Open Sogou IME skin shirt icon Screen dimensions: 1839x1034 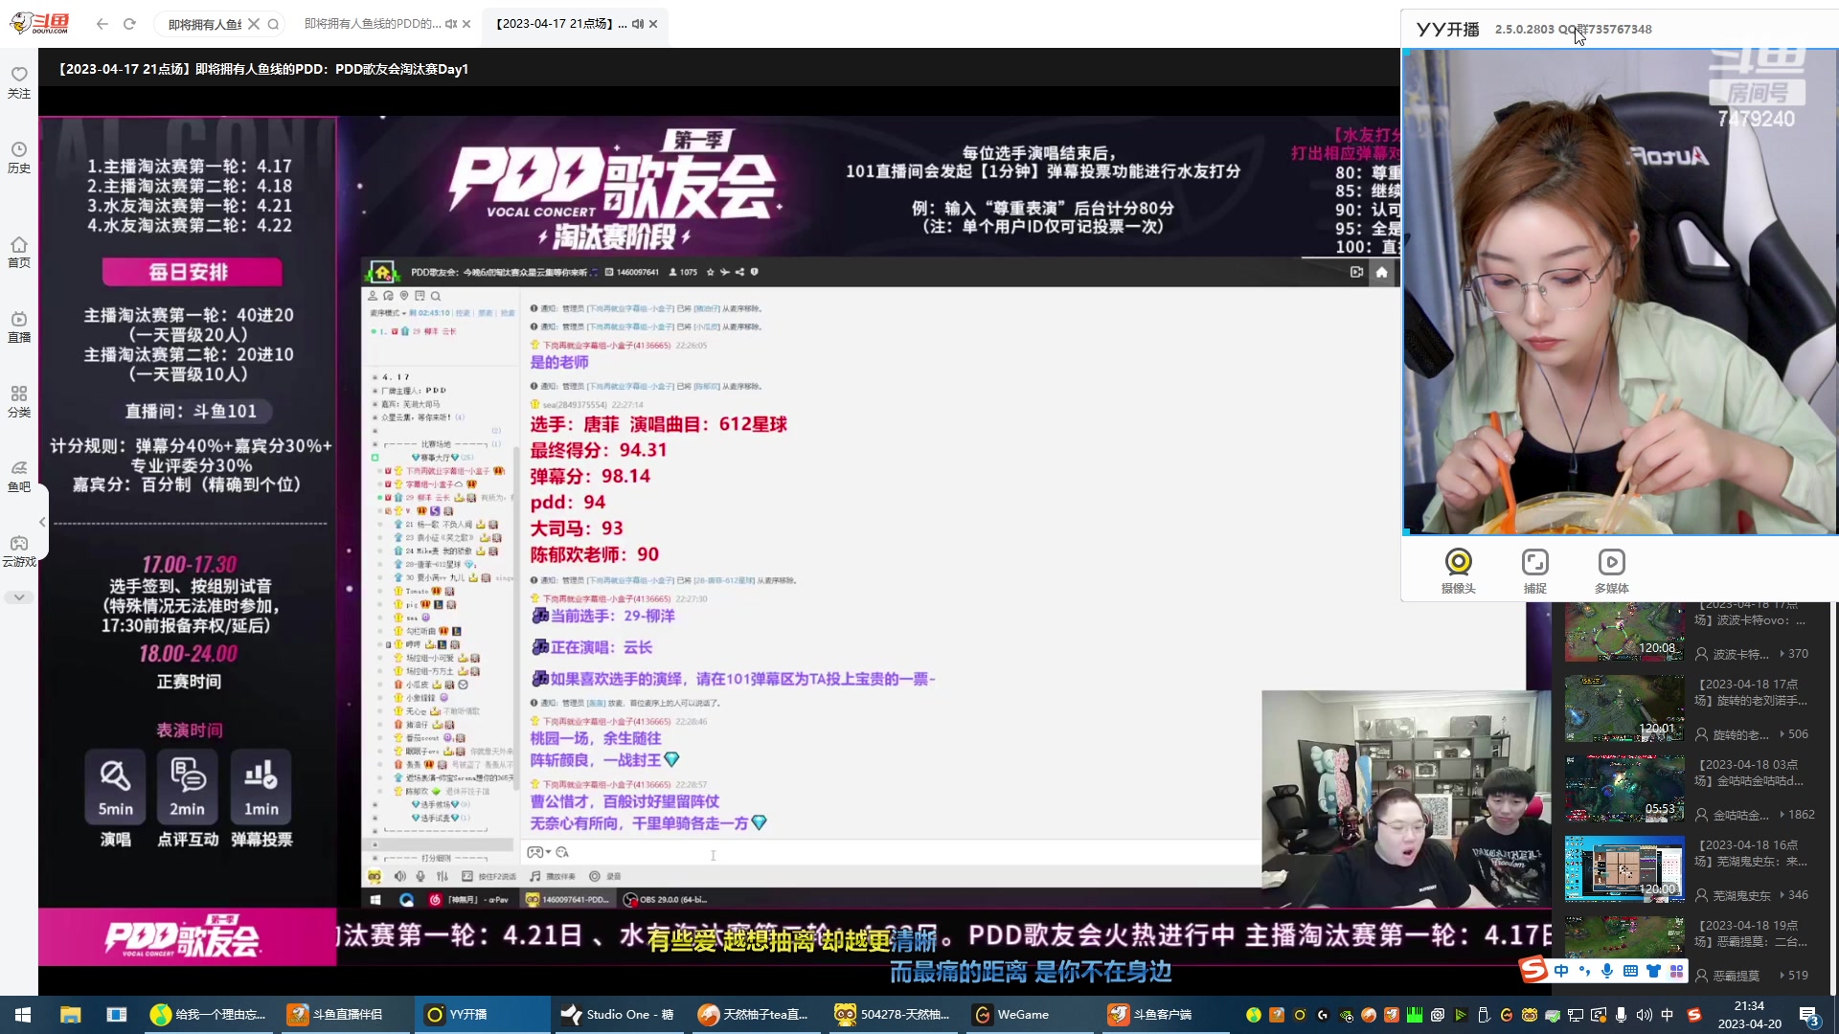pos(1653,971)
